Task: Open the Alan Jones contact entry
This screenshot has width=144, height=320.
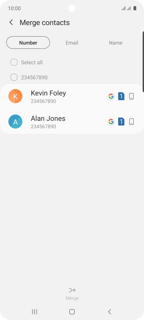Action: pos(72,122)
